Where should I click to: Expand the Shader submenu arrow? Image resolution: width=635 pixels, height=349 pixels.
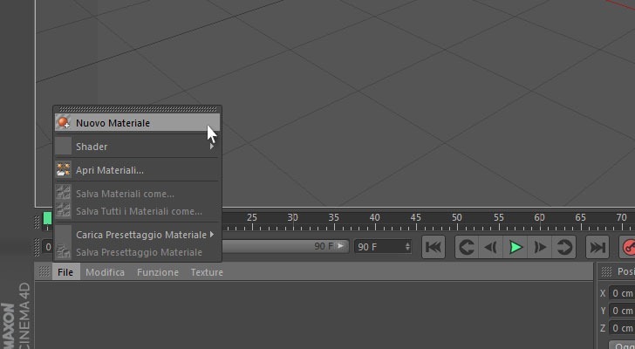coord(212,147)
